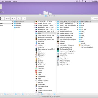Open the Audacity app icon

[x=36, y=45]
